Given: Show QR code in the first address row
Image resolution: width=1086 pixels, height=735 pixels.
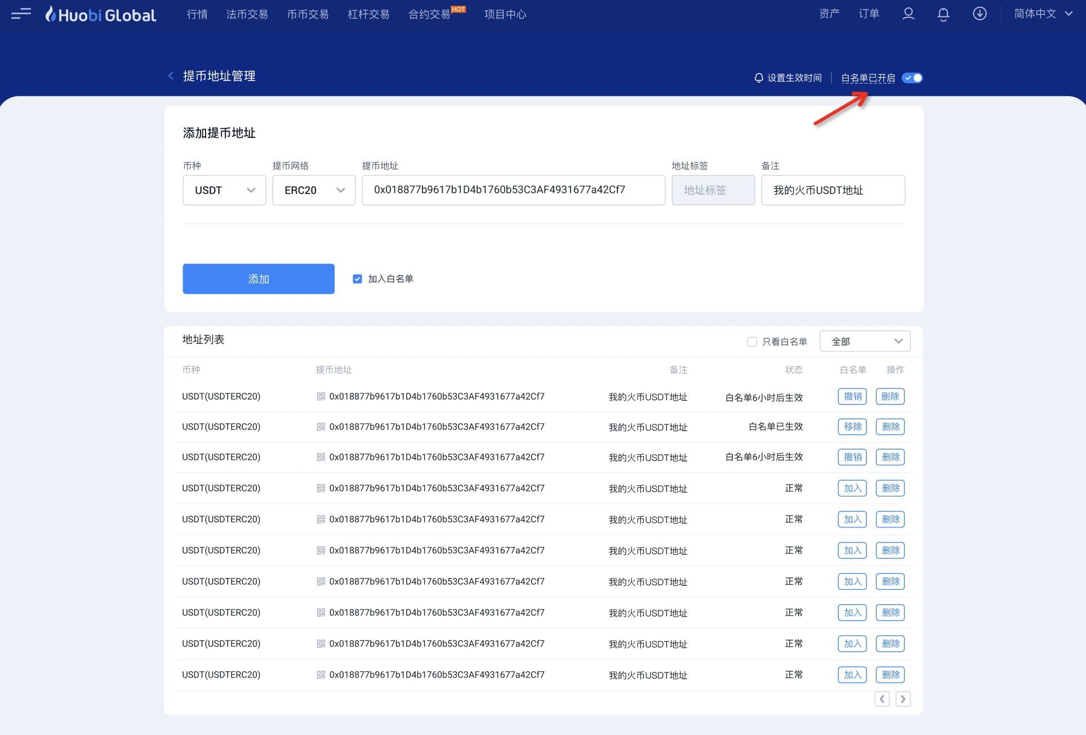Looking at the screenshot, I should [x=321, y=396].
